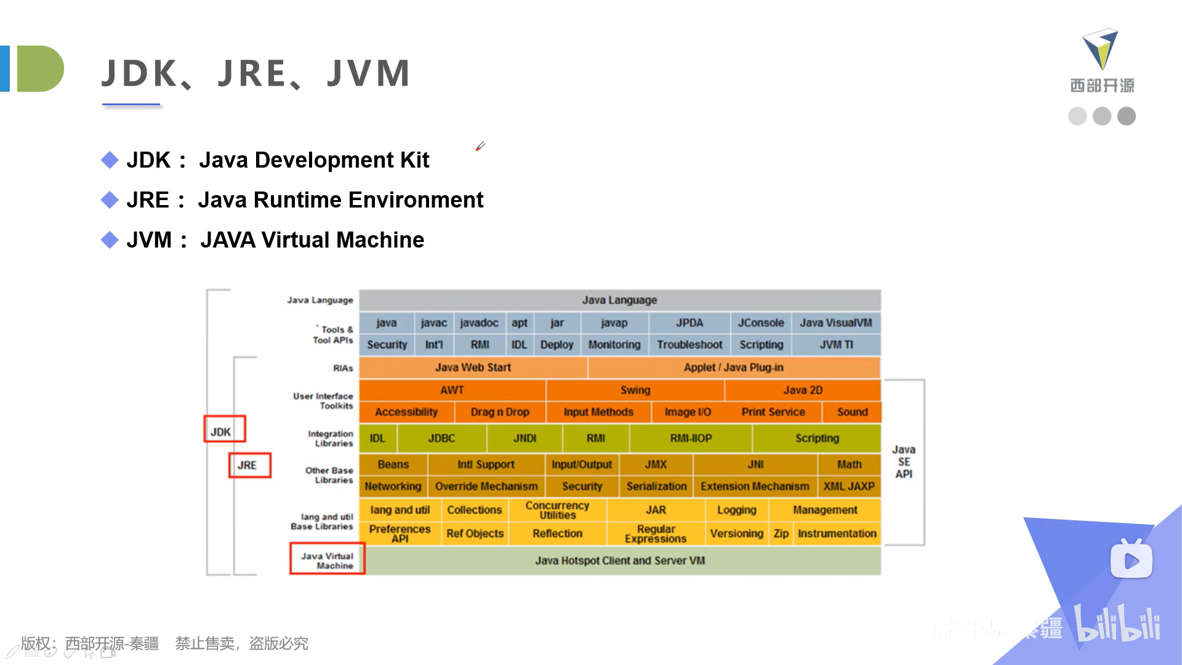Click the JDBC integration library cell
Screen dimensions: 1182x665
click(441, 438)
